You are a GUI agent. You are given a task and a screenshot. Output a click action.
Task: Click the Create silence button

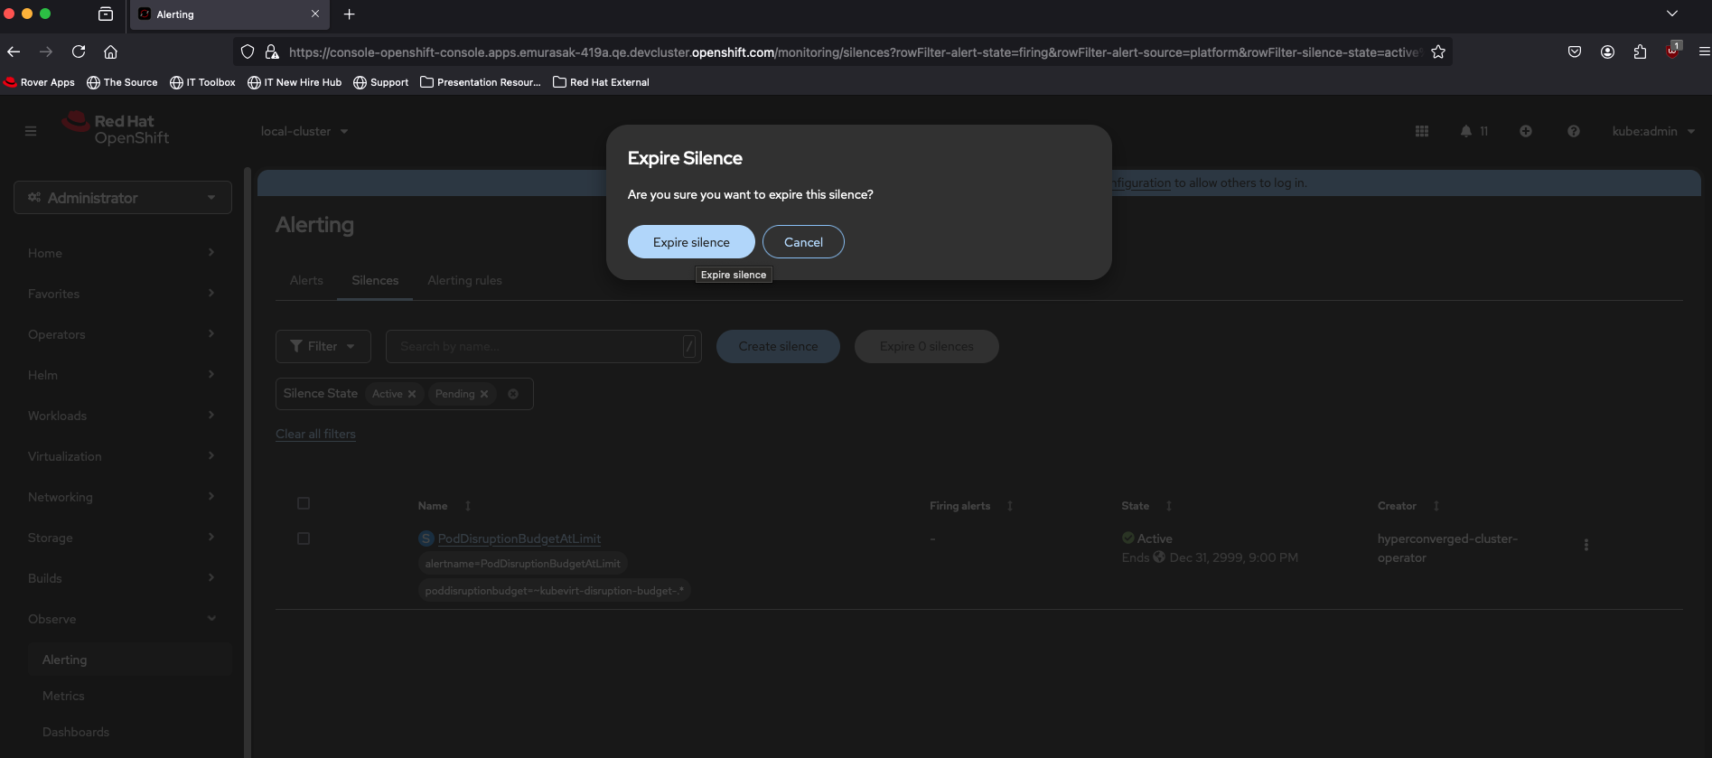pos(778,346)
